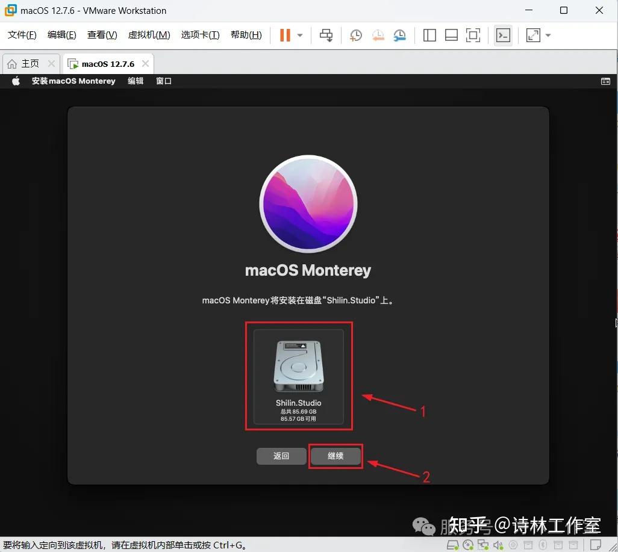Click the message log note icon
The height and width of the screenshot is (552, 618).
(x=595, y=545)
